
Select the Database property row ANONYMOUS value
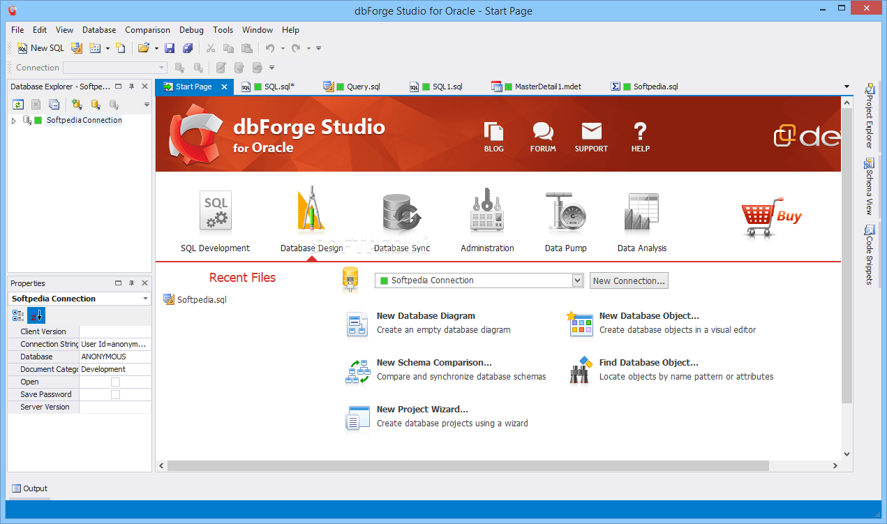115,357
